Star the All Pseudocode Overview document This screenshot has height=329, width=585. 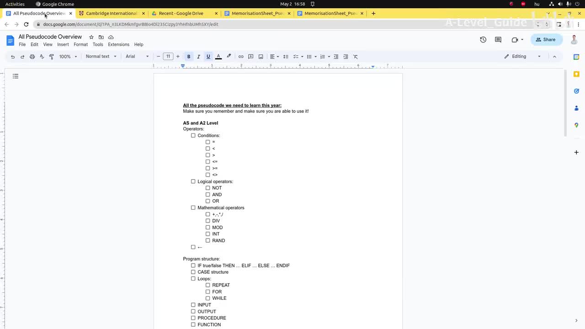tap(91, 37)
